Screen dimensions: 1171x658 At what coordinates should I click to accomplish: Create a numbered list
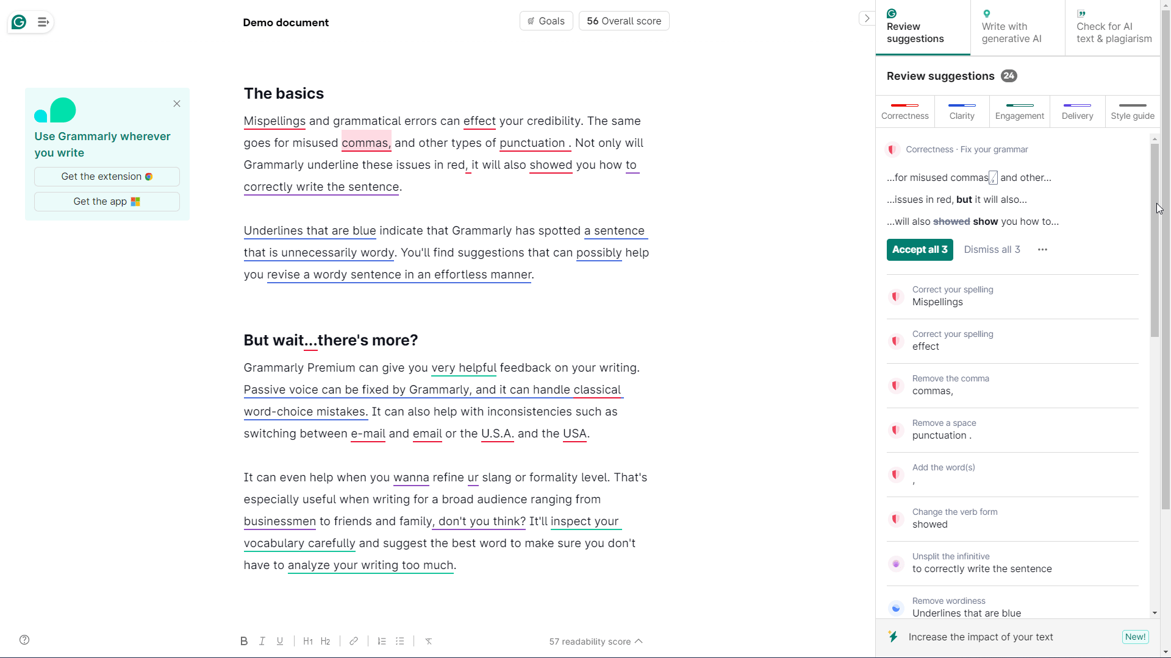coord(382,641)
